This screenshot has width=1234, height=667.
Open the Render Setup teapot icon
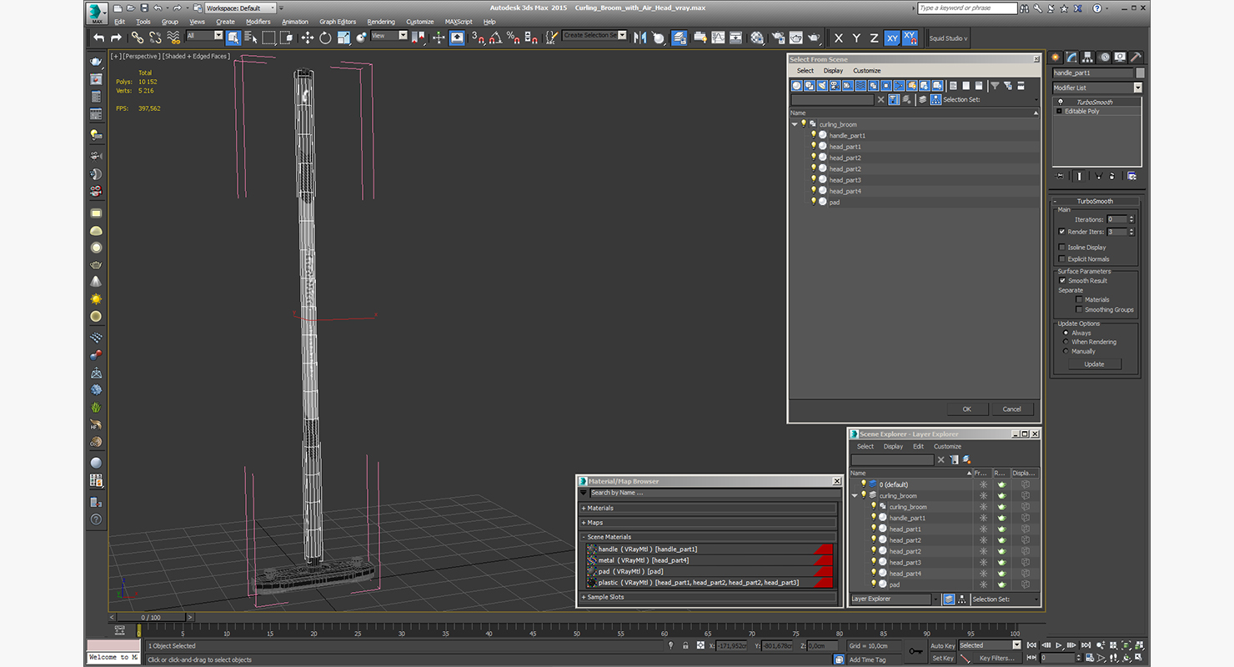[777, 38]
